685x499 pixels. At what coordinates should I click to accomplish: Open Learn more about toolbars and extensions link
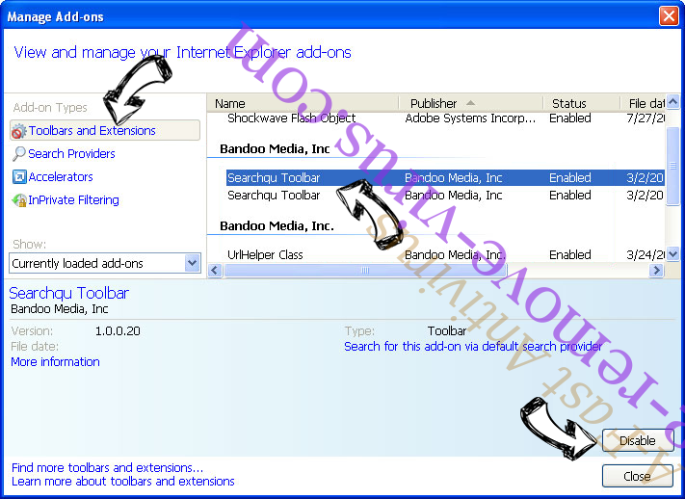(x=123, y=481)
